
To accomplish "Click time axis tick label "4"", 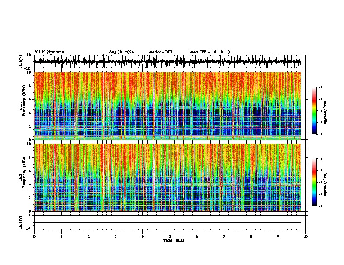I will point(143,236).
